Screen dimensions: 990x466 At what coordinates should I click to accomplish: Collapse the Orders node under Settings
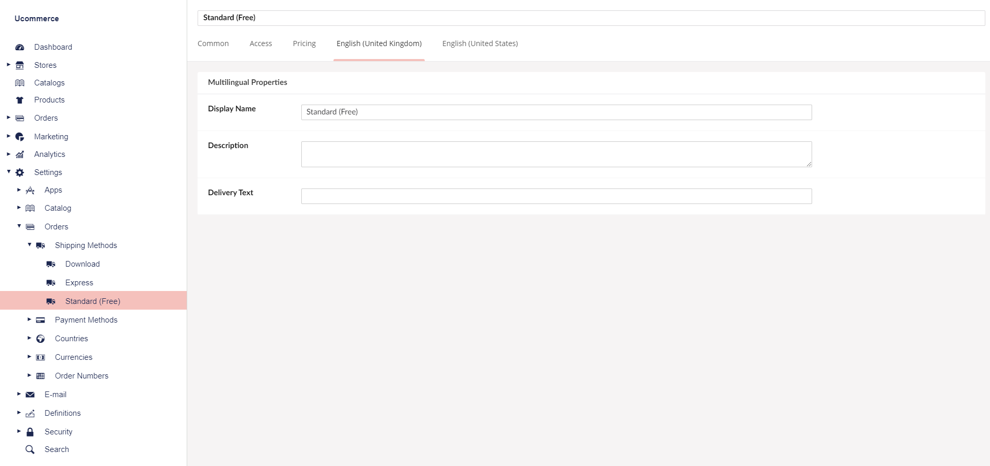pos(19,226)
